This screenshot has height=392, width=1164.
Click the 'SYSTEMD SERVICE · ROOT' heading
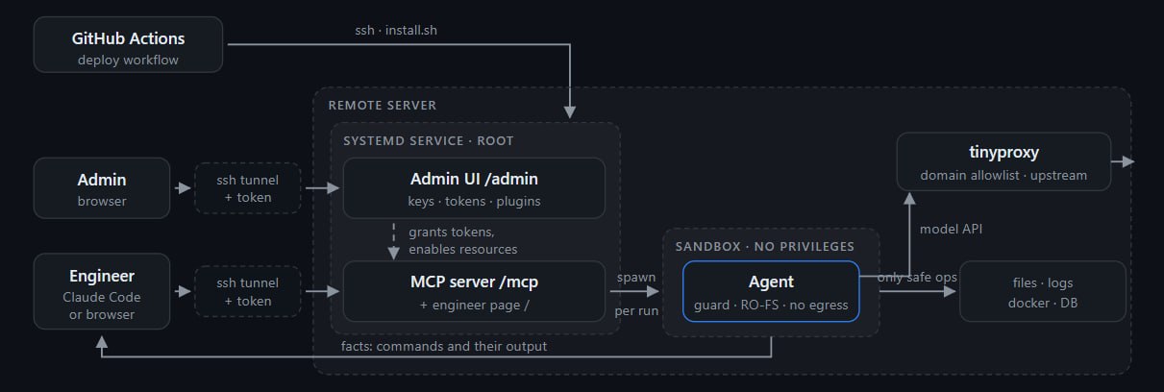pos(429,140)
